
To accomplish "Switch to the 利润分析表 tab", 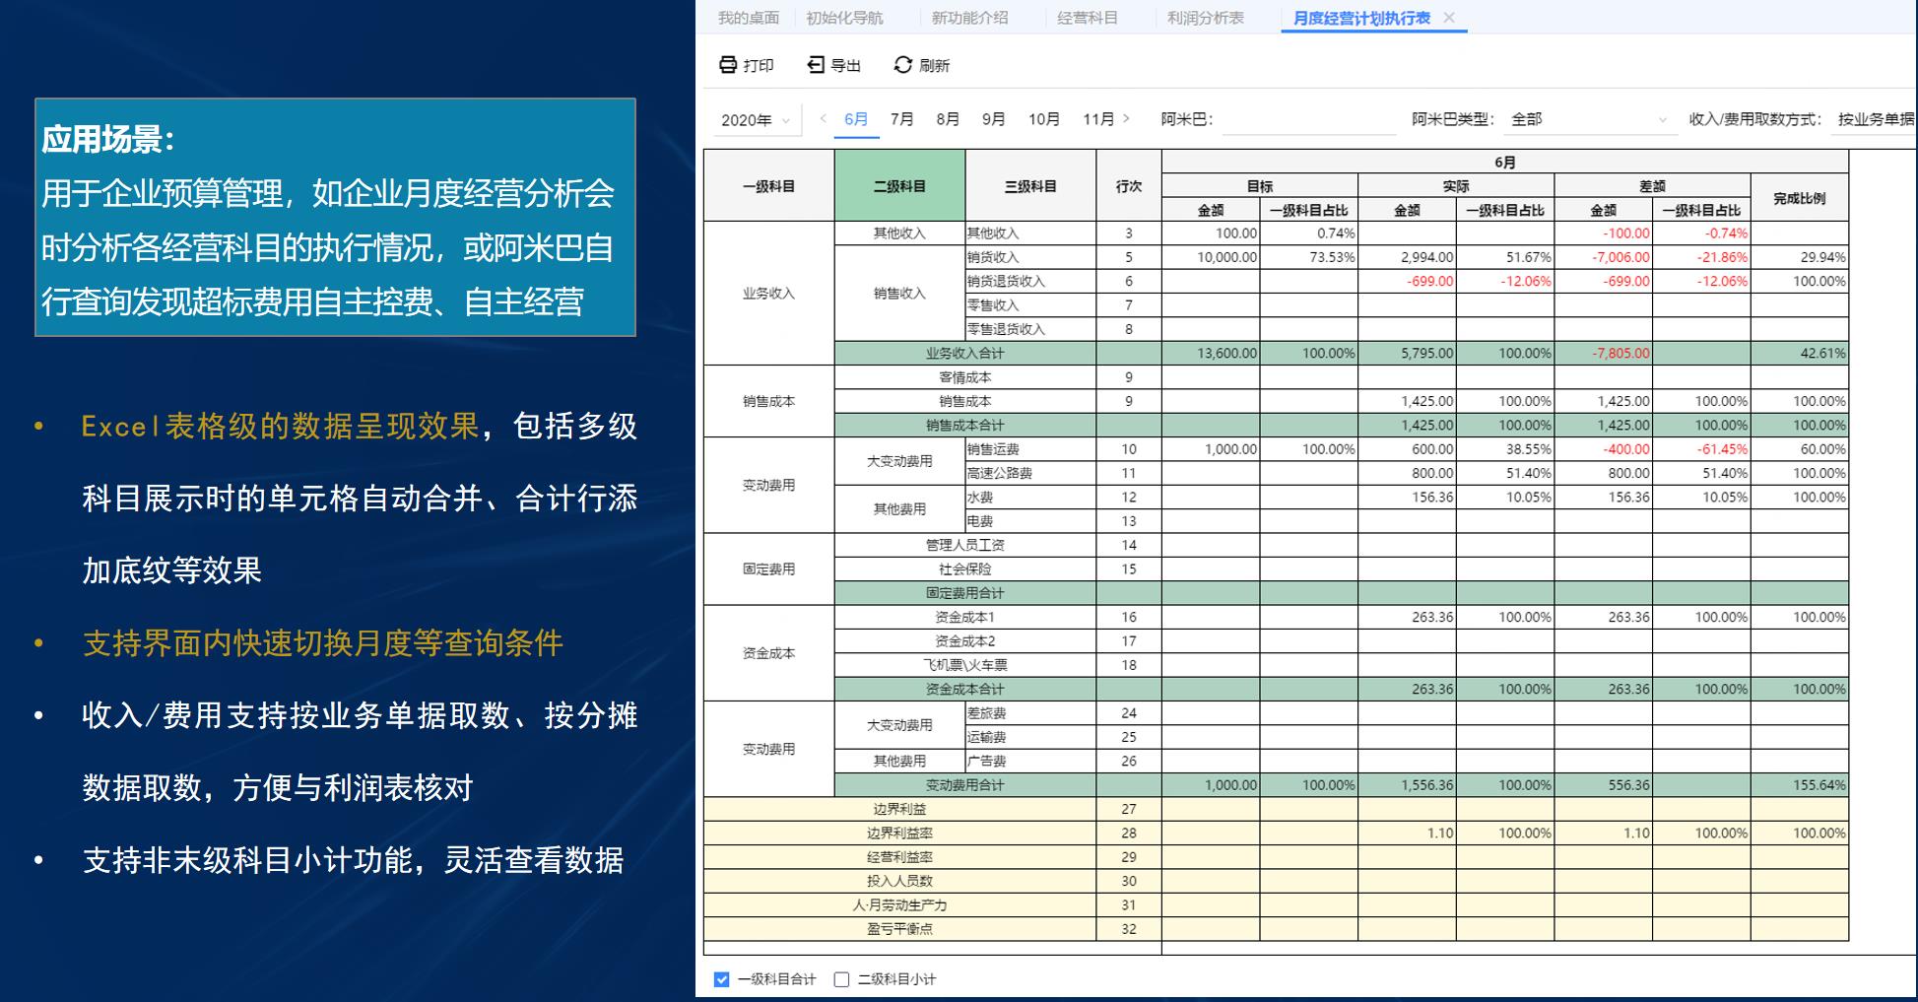I will coord(1205,18).
